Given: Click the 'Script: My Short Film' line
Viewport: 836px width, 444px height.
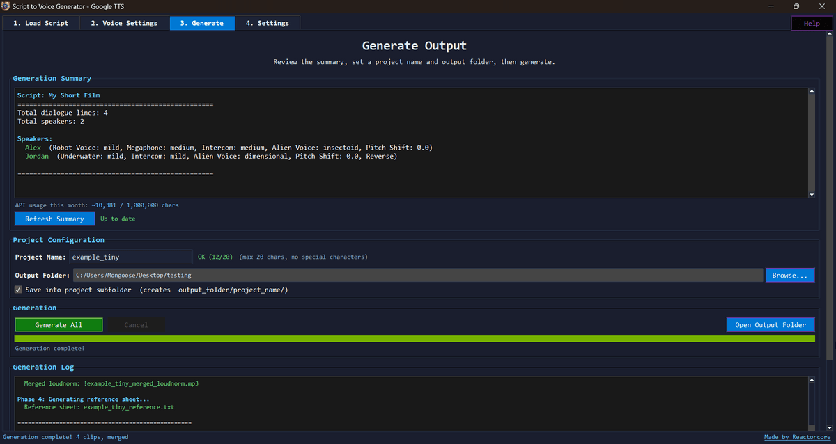Looking at the screenshot, I should point(59,95).
